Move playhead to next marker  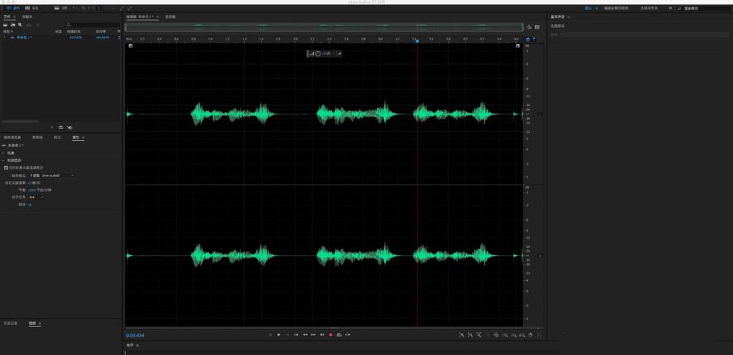point(322,335)
